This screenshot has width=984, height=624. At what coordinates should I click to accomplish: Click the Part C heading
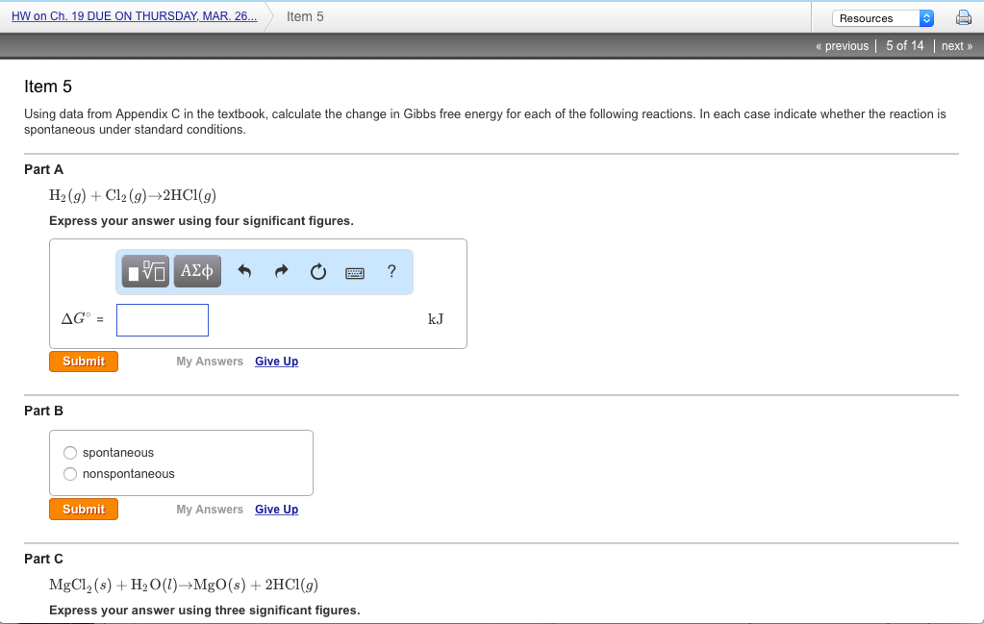click(44, 559)
